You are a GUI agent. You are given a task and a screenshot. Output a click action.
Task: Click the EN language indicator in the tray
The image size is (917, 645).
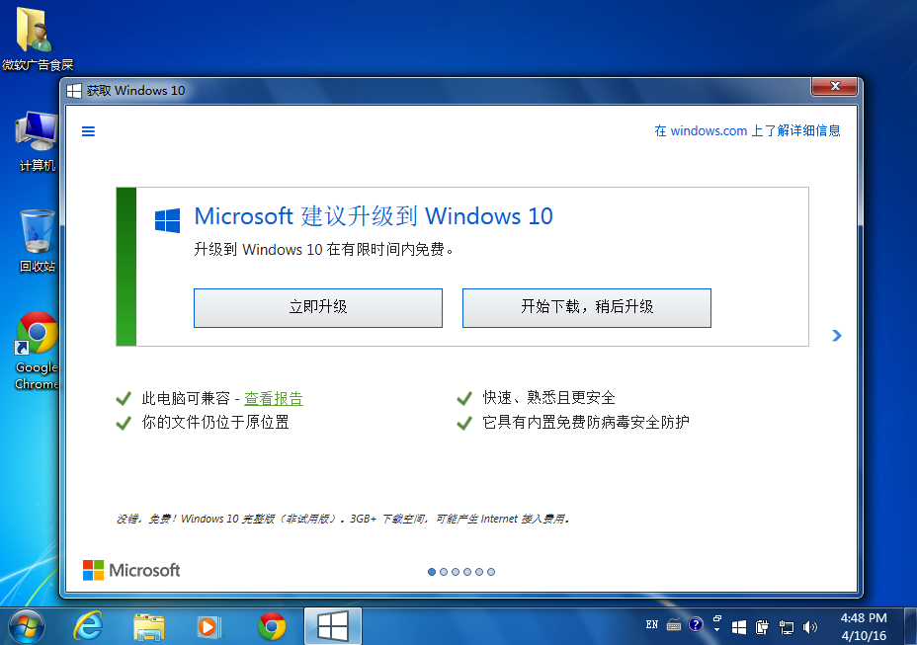[x=652, y=625]
